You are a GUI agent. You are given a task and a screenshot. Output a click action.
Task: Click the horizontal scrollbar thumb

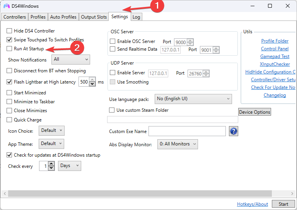coord(140,193)
